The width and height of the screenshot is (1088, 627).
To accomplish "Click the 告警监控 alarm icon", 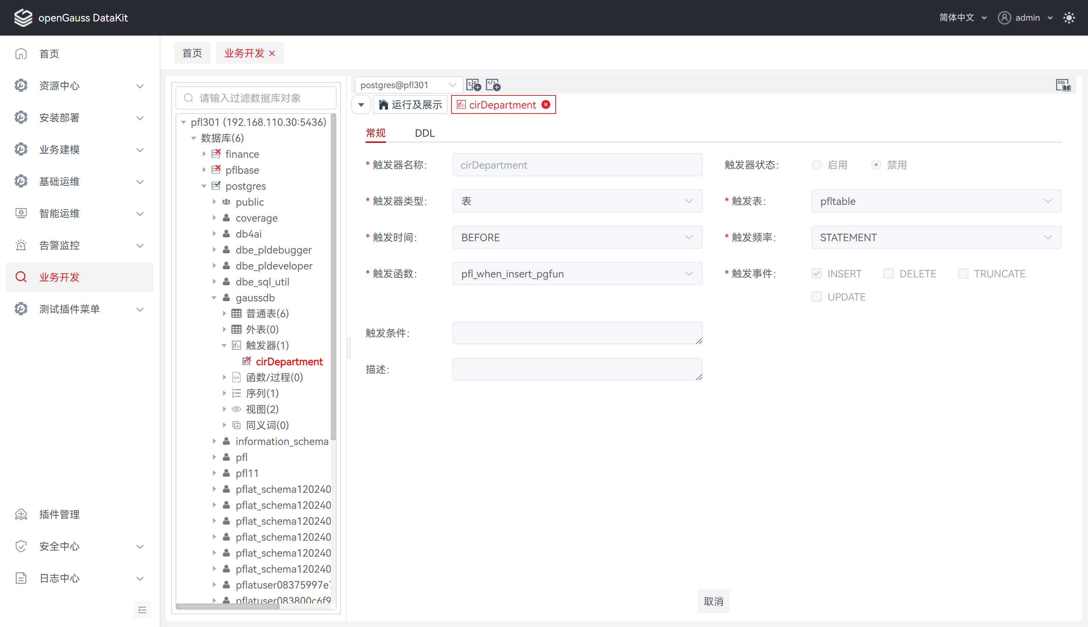I will click(21, 245).
